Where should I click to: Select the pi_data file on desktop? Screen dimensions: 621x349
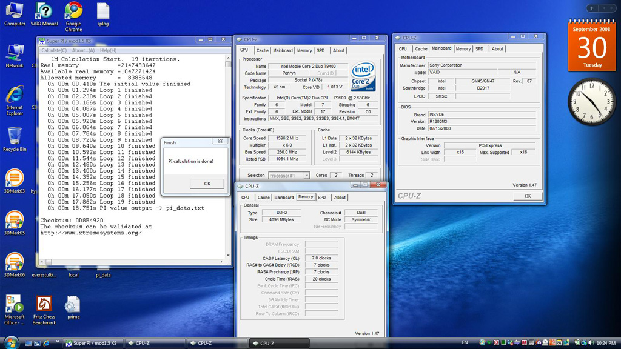[103, 274]
